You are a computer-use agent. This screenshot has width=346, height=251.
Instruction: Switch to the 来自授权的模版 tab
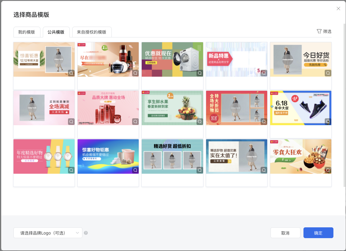coord(92,32)
